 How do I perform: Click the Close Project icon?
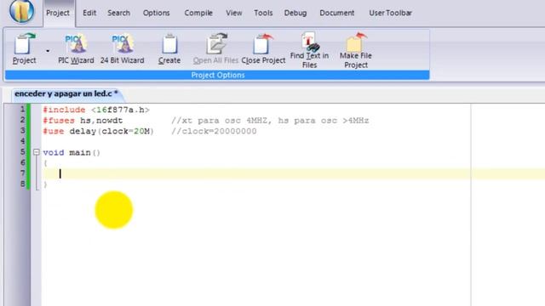[x=263, y=48]
